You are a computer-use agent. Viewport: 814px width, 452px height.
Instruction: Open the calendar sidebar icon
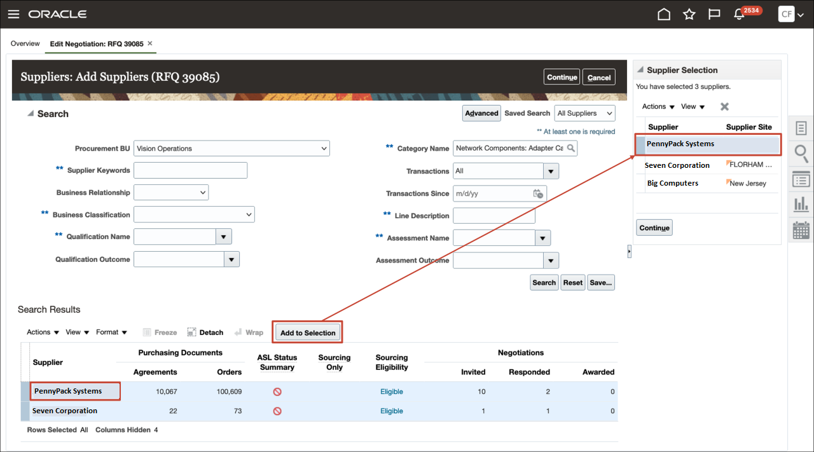pos(801,229)
